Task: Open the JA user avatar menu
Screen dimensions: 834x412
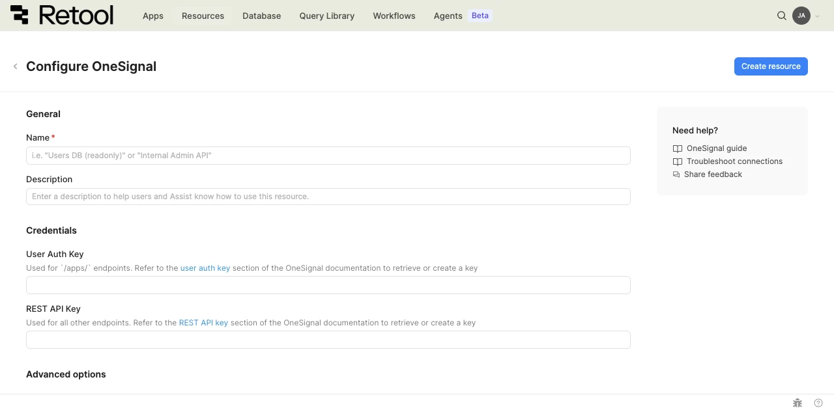Action: pyautogui.click(x=801, y=16)
